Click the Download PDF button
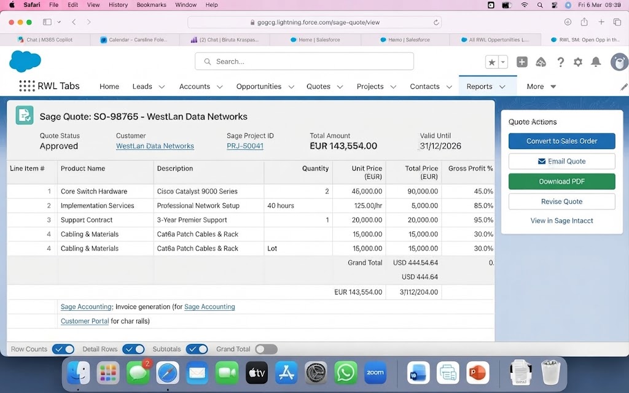This screenshot has height=393, width=629. click(x=561, y=181)
